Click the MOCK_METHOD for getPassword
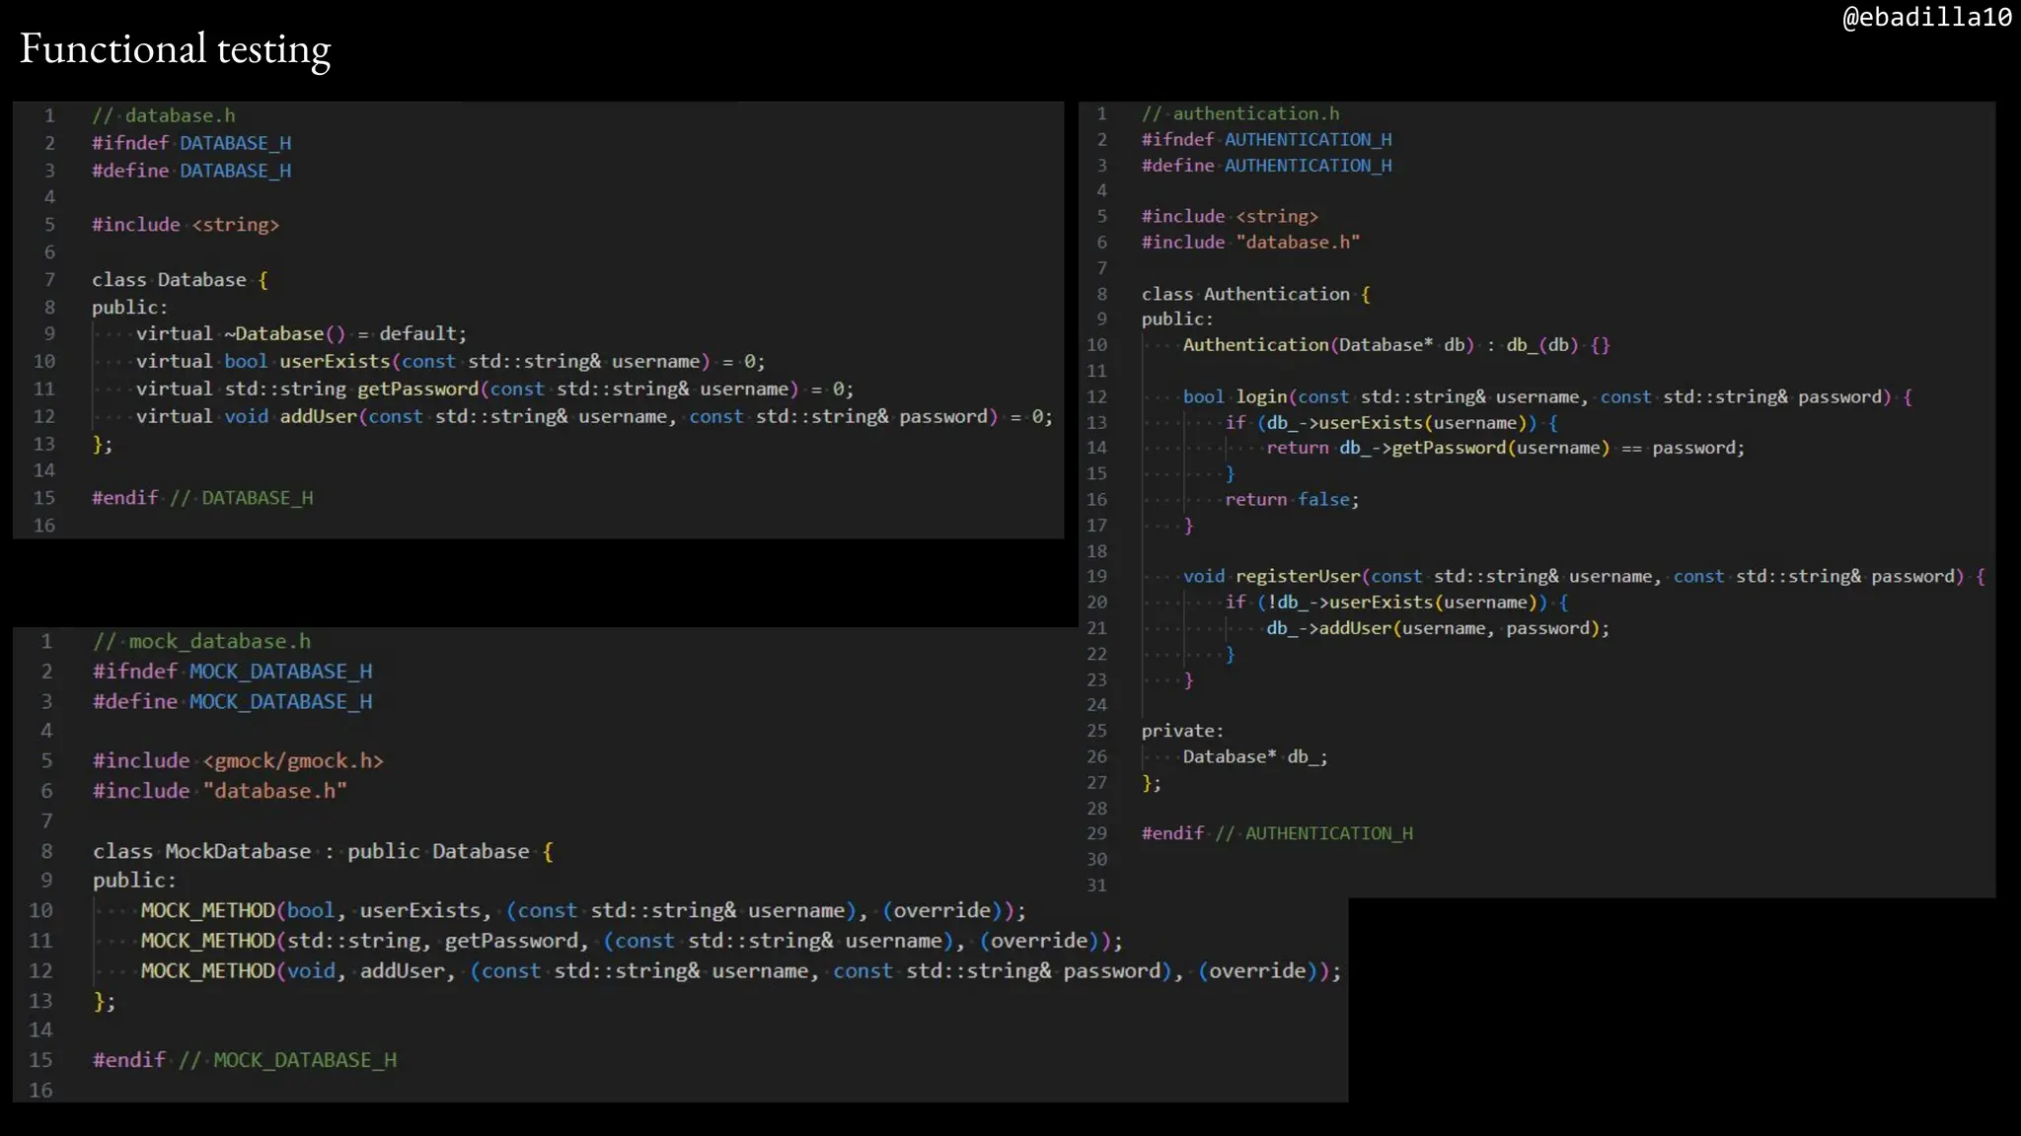The image size is (2021, 1136). [x=631, y=942]
